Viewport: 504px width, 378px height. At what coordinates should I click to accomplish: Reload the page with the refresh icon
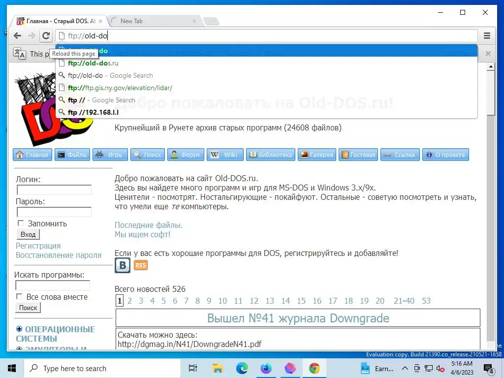pyautogui.click(x=46, y=35)
